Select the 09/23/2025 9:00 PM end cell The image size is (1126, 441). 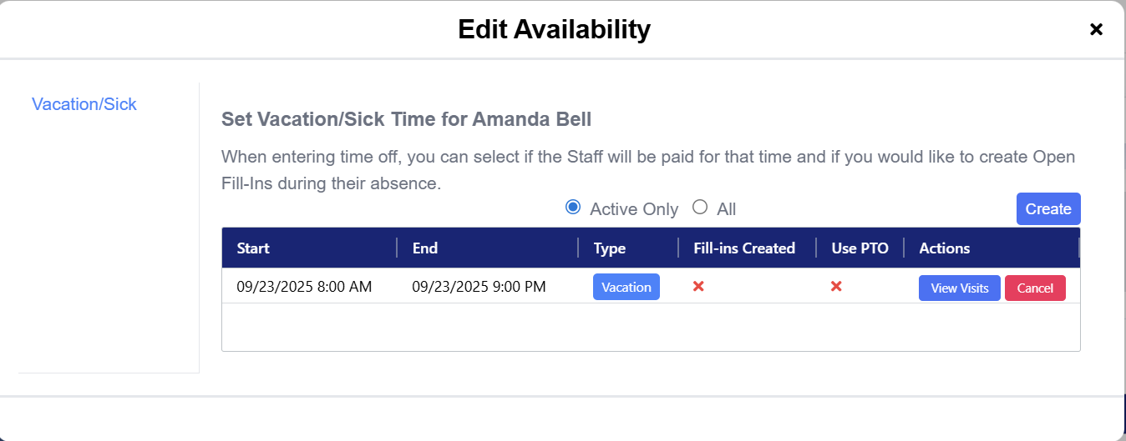pyautogui.click(x=479, y=287)
